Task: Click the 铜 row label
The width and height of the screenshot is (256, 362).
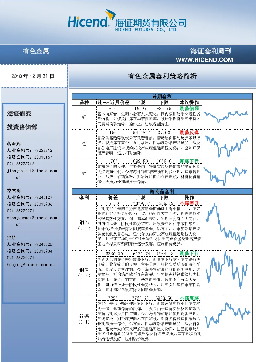Action: pyautogui.click(x=84, y=117)
